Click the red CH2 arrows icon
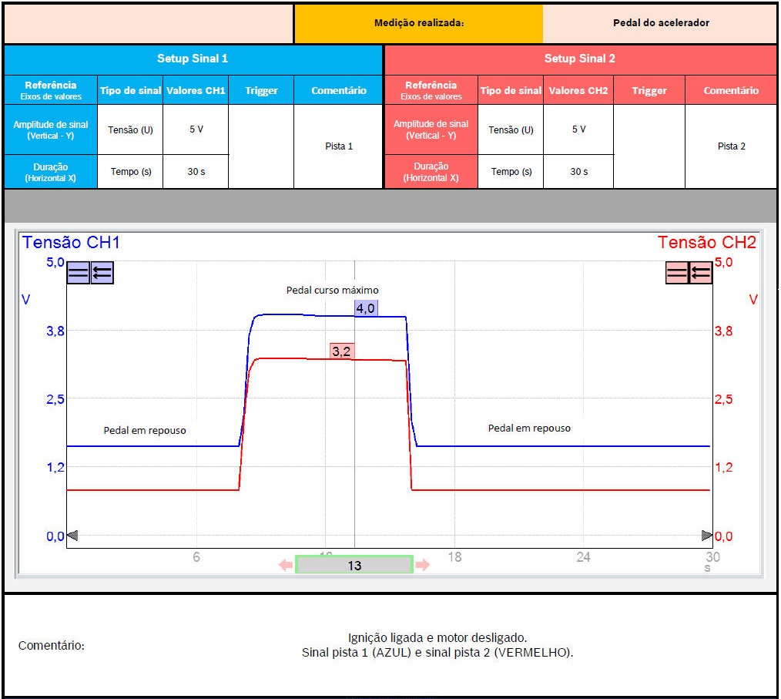 pos(700,273)
